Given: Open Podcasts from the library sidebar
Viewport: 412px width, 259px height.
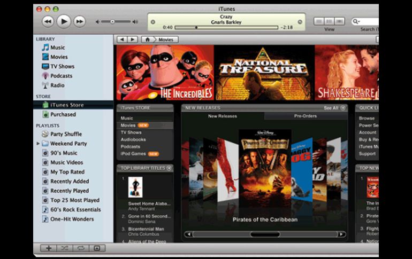Looking at the screenshot, I should [x=61, y=76].
